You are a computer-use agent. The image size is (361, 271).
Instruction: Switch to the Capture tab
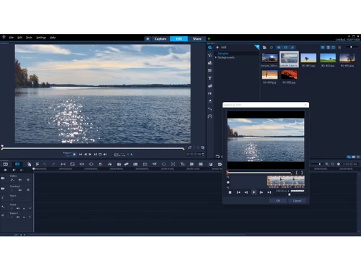click(x=160, y=39)
